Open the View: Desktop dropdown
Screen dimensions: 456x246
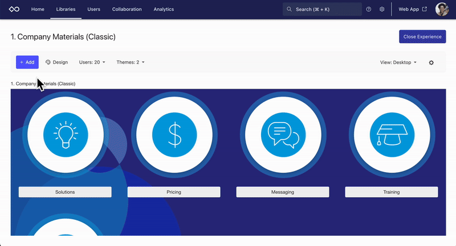398,62
